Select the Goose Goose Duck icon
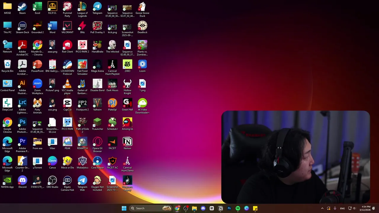Image resolution: width=379 pixels, height=213 pixels. point(142,9)
